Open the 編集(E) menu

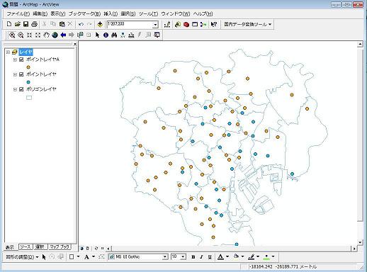tap(40, 13)
